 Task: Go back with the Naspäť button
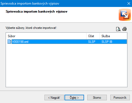[x=54, y=98]
